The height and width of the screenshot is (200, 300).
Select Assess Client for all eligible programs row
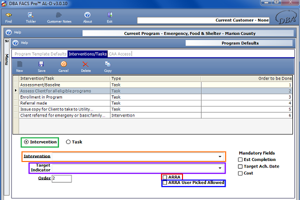[x=155, y=91]
